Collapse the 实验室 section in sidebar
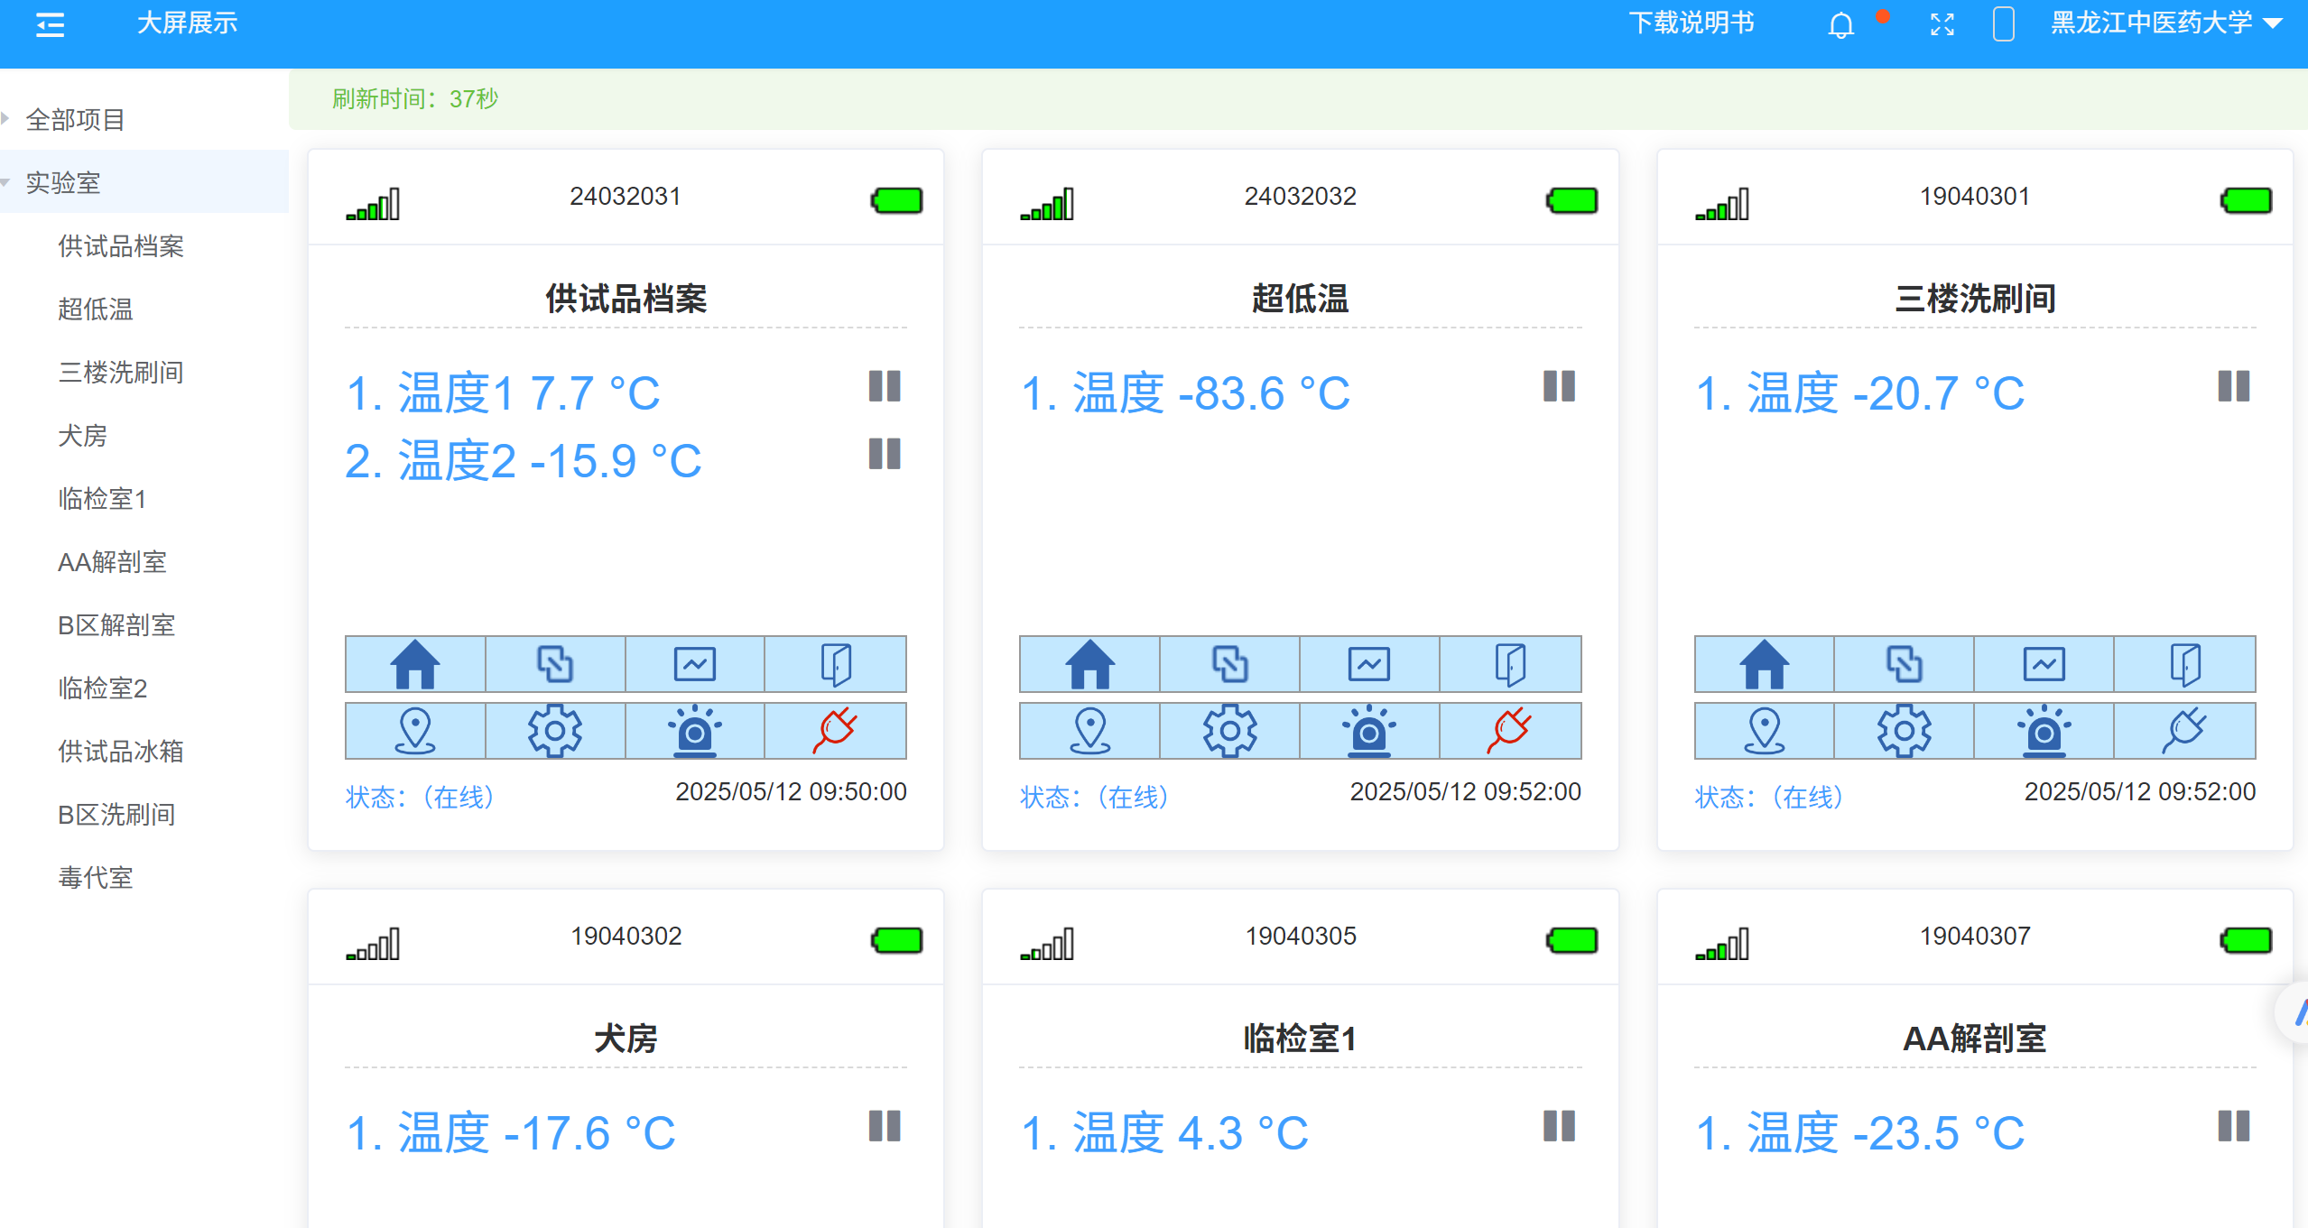The height and width of the screenshot is (1228, 2308). [x=63, y=182]
